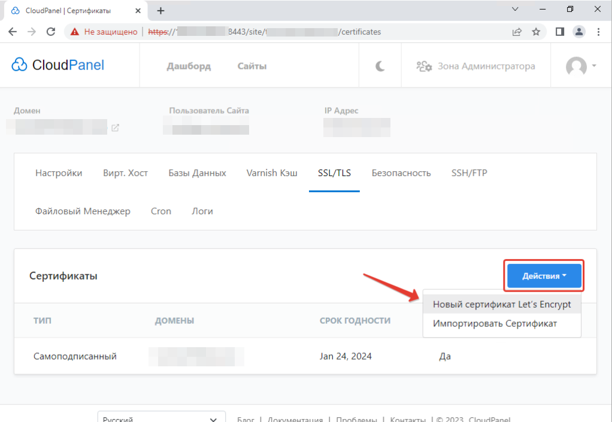The height and width of the screenshot is (422, 612).
Task: Toggle dark mode with the moon icon
Action: [x=380, y=66]
